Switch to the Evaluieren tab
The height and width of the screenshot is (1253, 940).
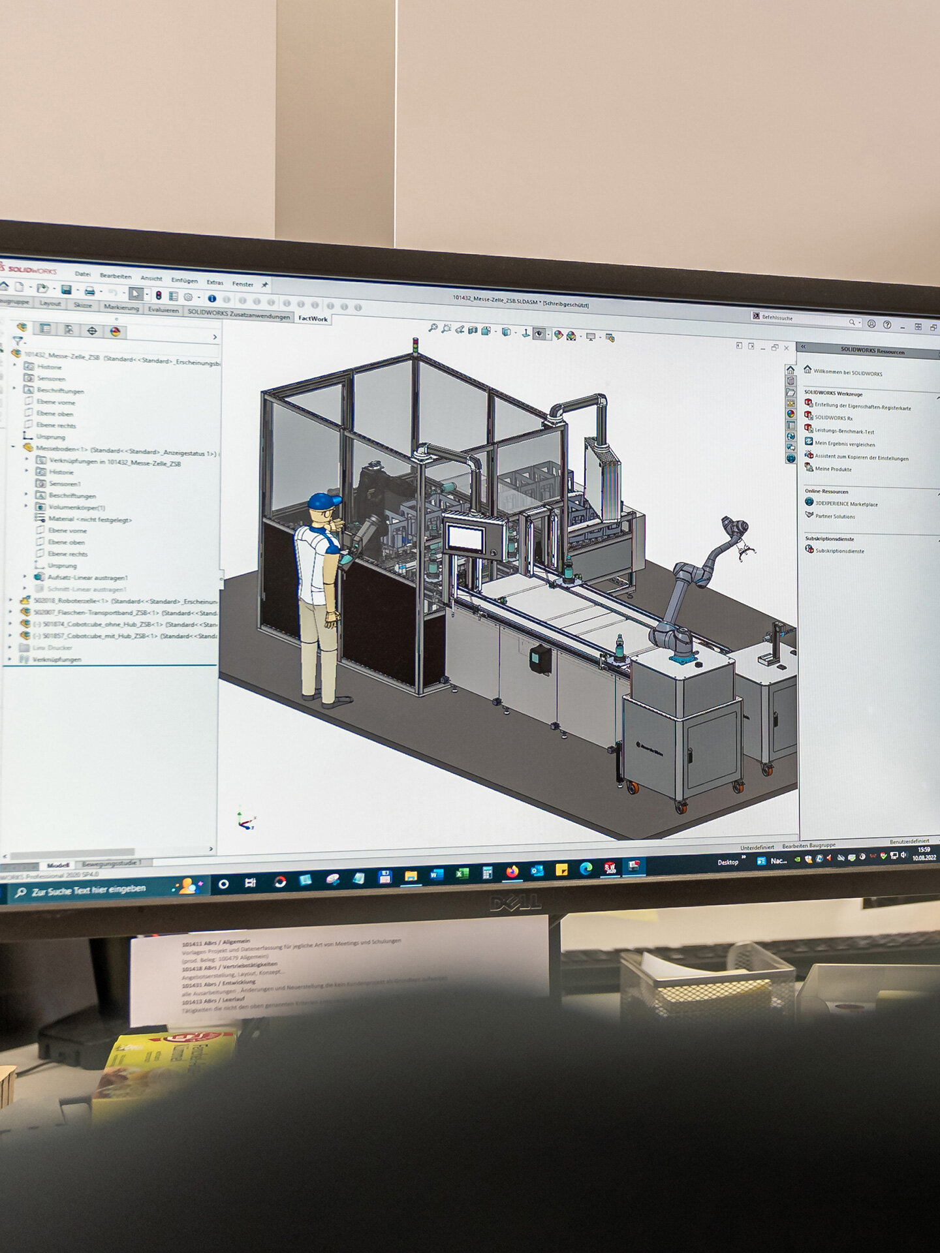163,311
